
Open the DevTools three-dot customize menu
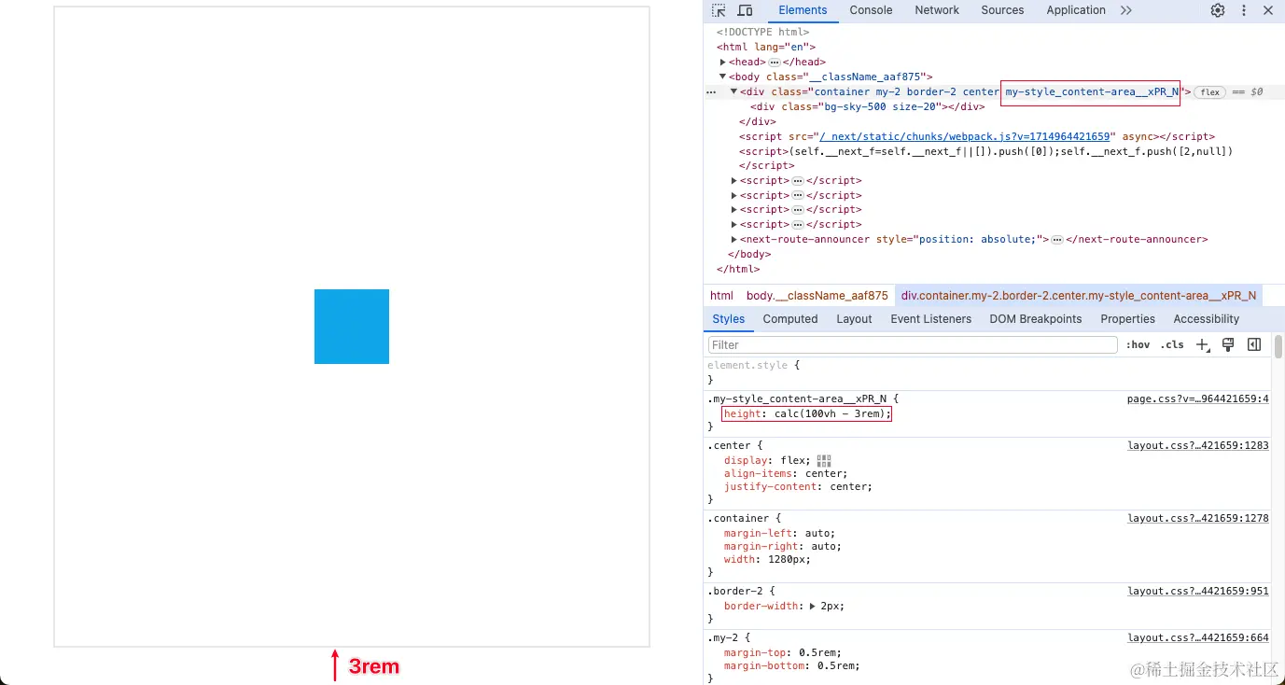[1243, 10]
